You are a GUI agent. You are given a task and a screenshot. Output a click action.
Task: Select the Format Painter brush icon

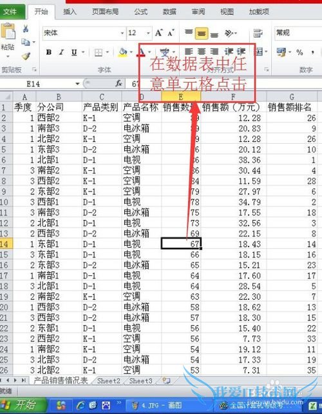click(26, 55)
